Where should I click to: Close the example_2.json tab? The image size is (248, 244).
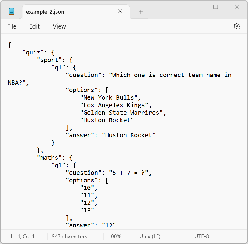click(x=120, y=11)
